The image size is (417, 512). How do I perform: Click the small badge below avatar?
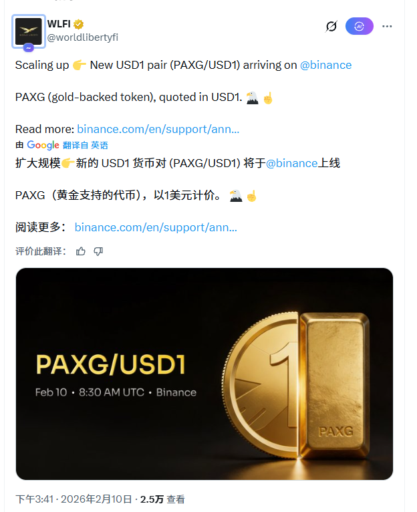(x=29, y=48)
